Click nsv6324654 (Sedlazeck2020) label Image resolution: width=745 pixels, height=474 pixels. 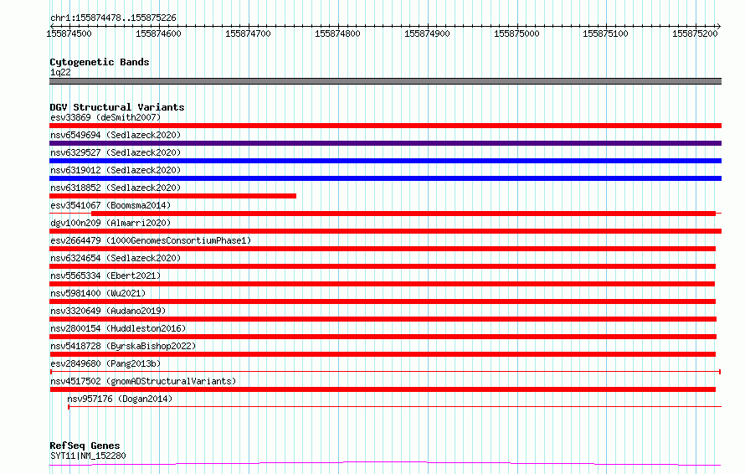point(116,258)
